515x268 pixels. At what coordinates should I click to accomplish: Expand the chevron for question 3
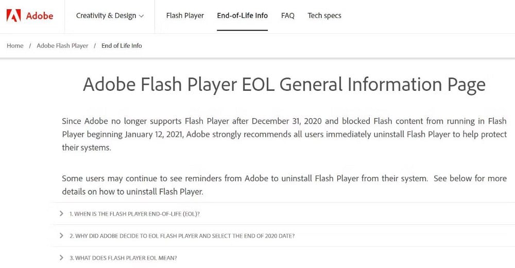(61, 258)
